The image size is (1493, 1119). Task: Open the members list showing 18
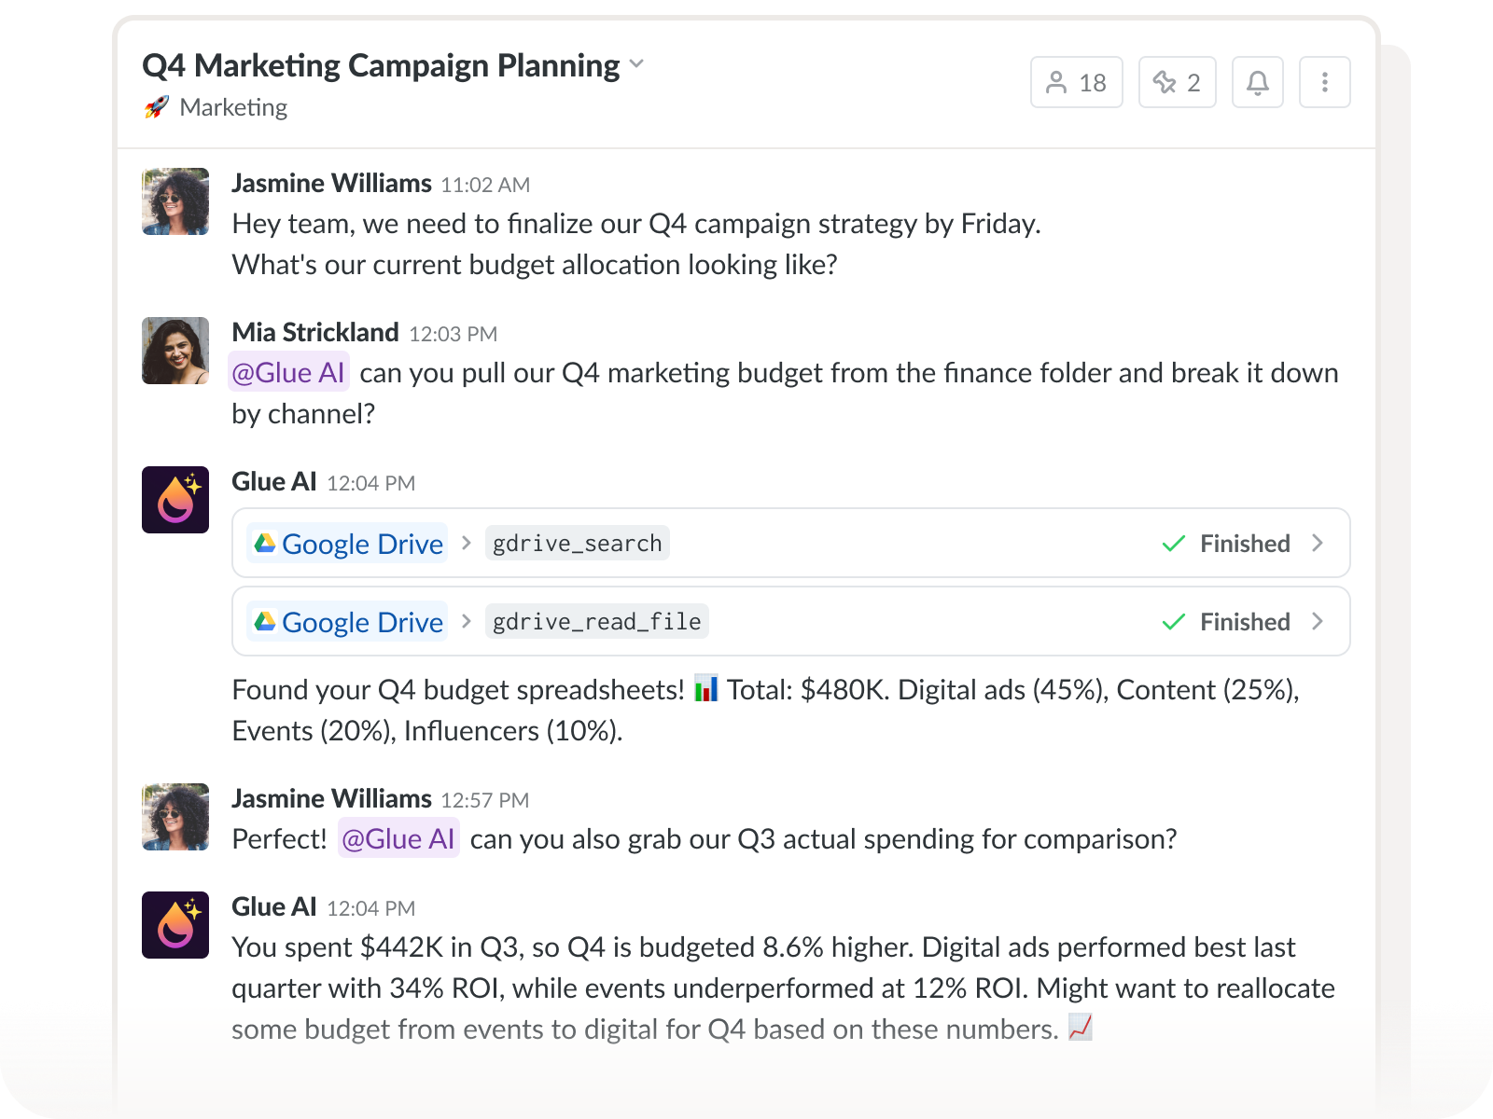coord(1076,83)
